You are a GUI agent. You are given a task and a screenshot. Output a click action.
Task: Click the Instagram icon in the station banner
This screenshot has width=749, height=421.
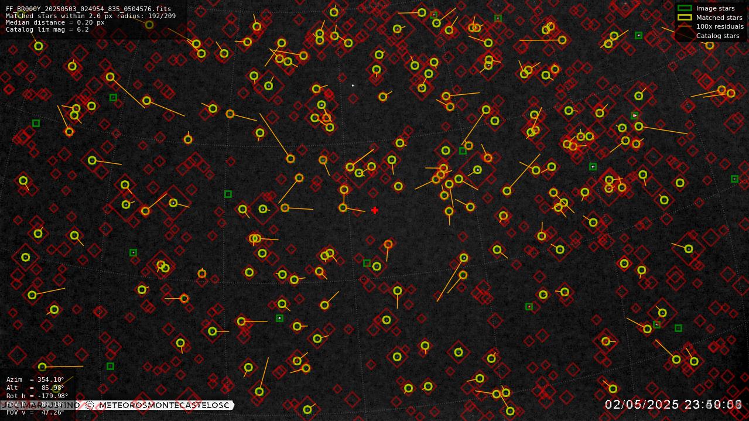coord(89,405)
